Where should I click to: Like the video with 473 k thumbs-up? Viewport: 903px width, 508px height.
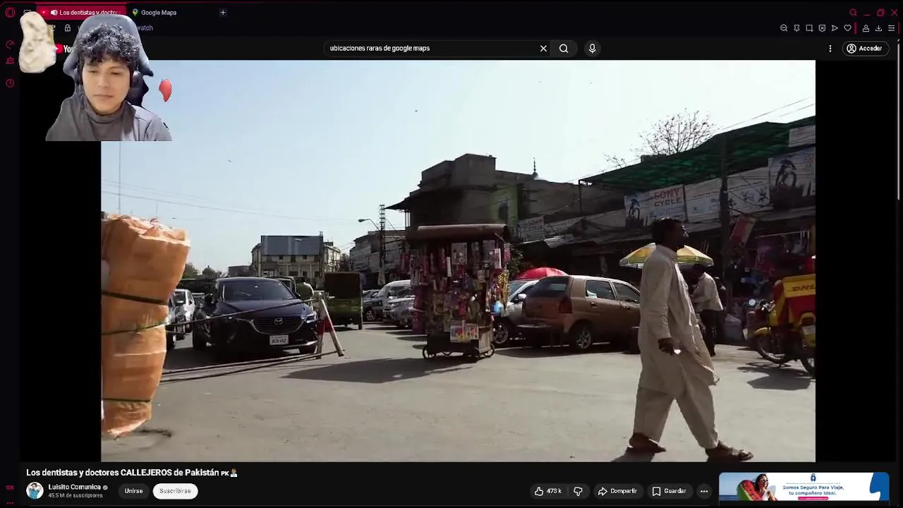[x=548, y=491]
